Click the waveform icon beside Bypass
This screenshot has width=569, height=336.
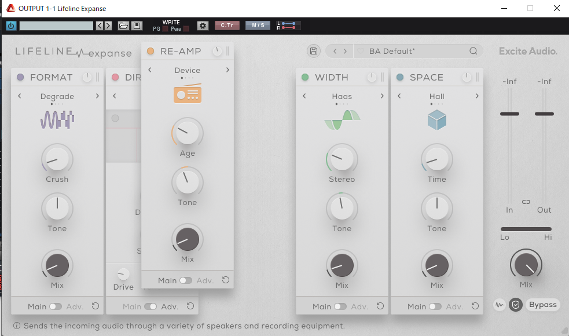point(500,305)
